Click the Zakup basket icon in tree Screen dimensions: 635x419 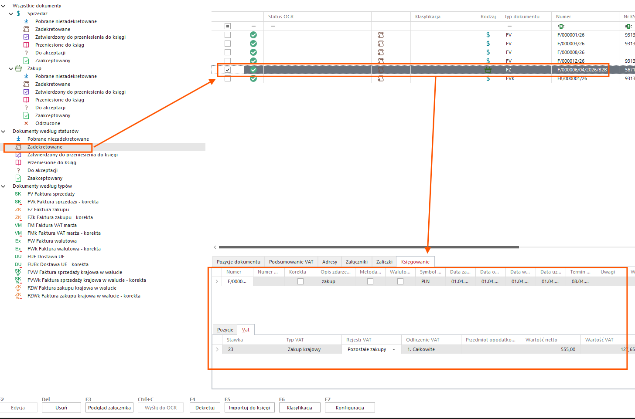pyautogui.click(x=18, y=68)
